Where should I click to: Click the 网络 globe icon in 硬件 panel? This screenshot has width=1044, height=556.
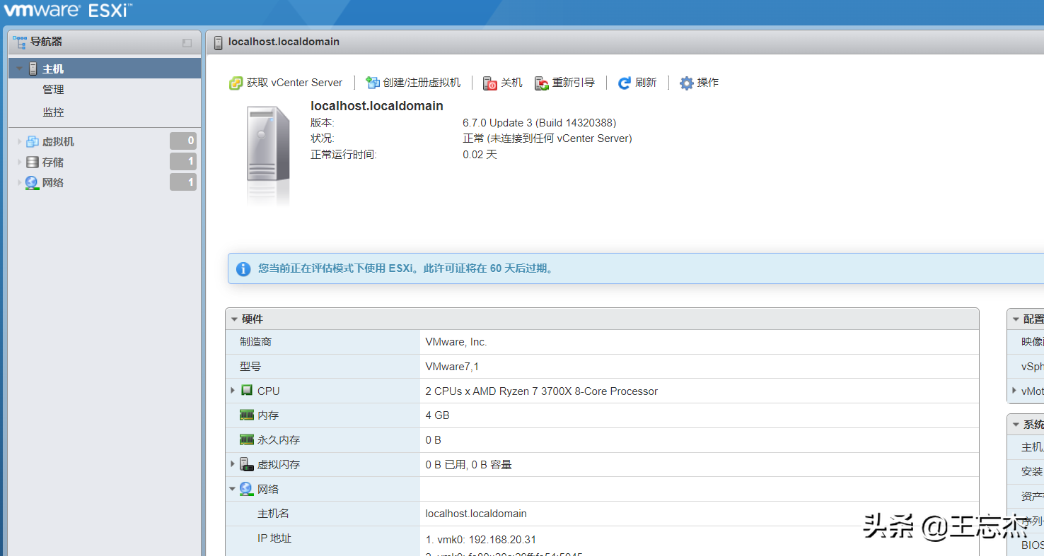[246, 488]
